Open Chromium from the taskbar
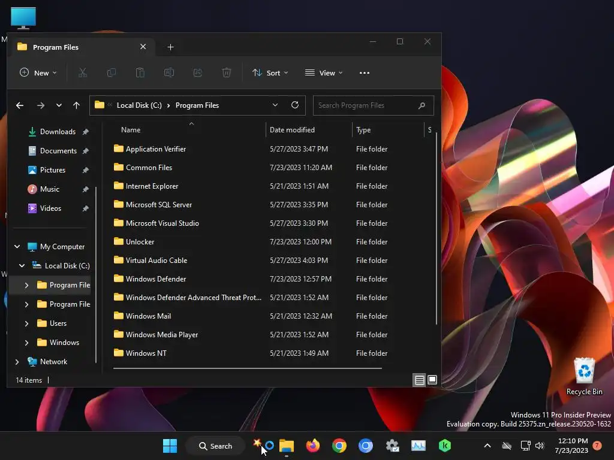The image size is (614, 460). click(366, 446)
